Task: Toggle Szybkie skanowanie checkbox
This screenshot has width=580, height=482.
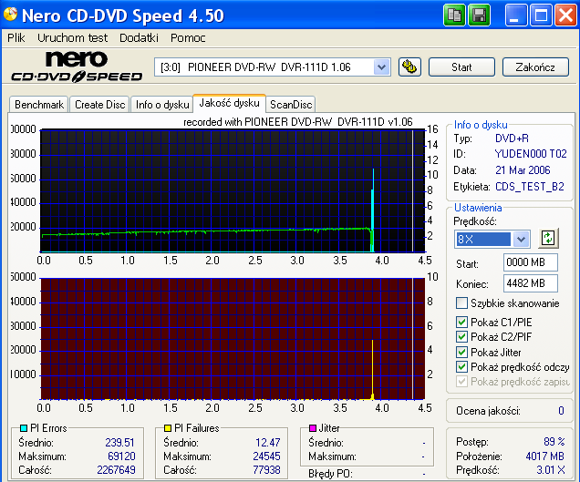Action: (x=461, y=303)
